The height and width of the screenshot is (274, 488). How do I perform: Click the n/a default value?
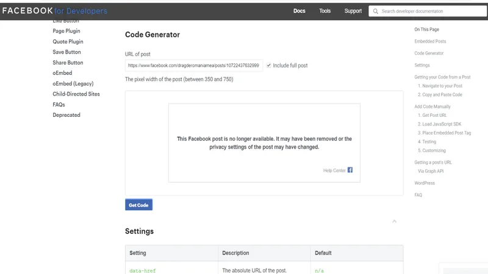[319, 270]
